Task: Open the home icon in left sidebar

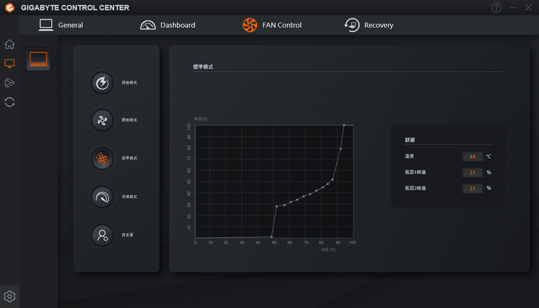Action: pyautogui.click(x=10, y=44)
